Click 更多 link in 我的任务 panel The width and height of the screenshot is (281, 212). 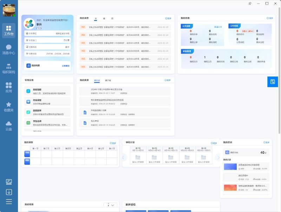tap(270, 18)
